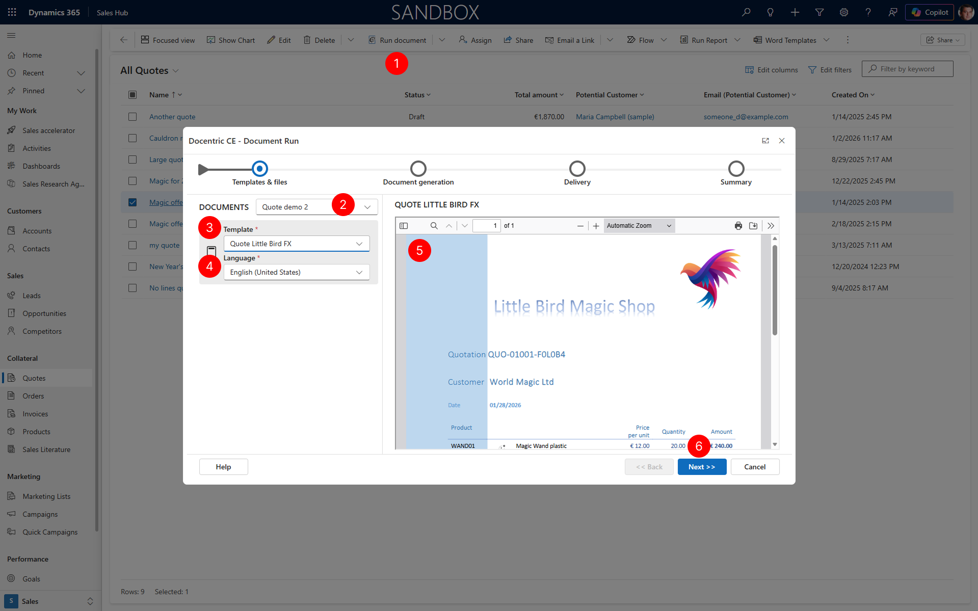Open the Automatic Zoom dropdown

tap(639, 226)
